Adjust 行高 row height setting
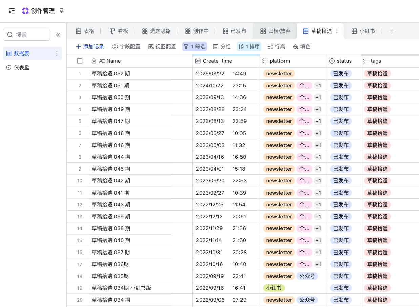419x307 pixels. (x=276, y=47)
